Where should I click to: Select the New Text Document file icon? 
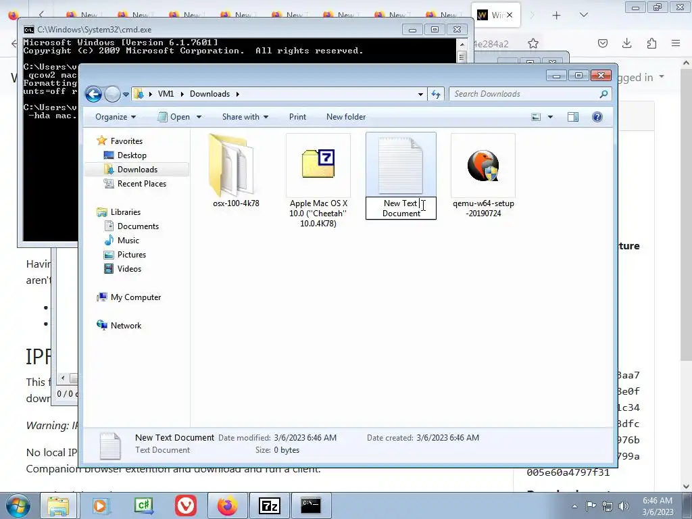coord(401,165)
